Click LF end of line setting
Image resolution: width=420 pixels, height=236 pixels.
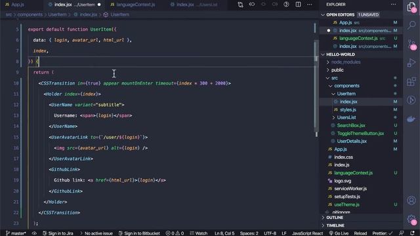[x=284, y=233]
